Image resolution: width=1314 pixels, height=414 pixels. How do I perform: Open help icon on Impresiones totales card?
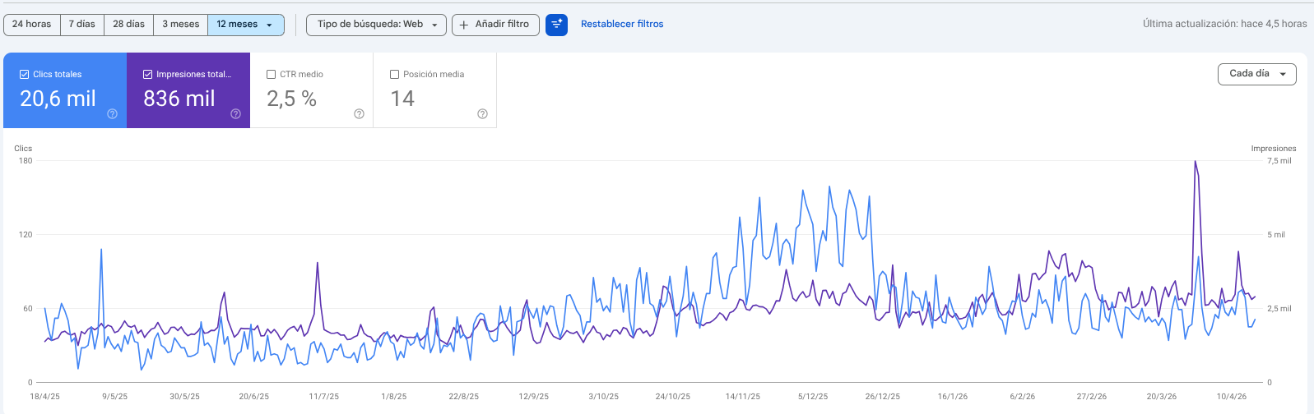(x=235, y=114)
